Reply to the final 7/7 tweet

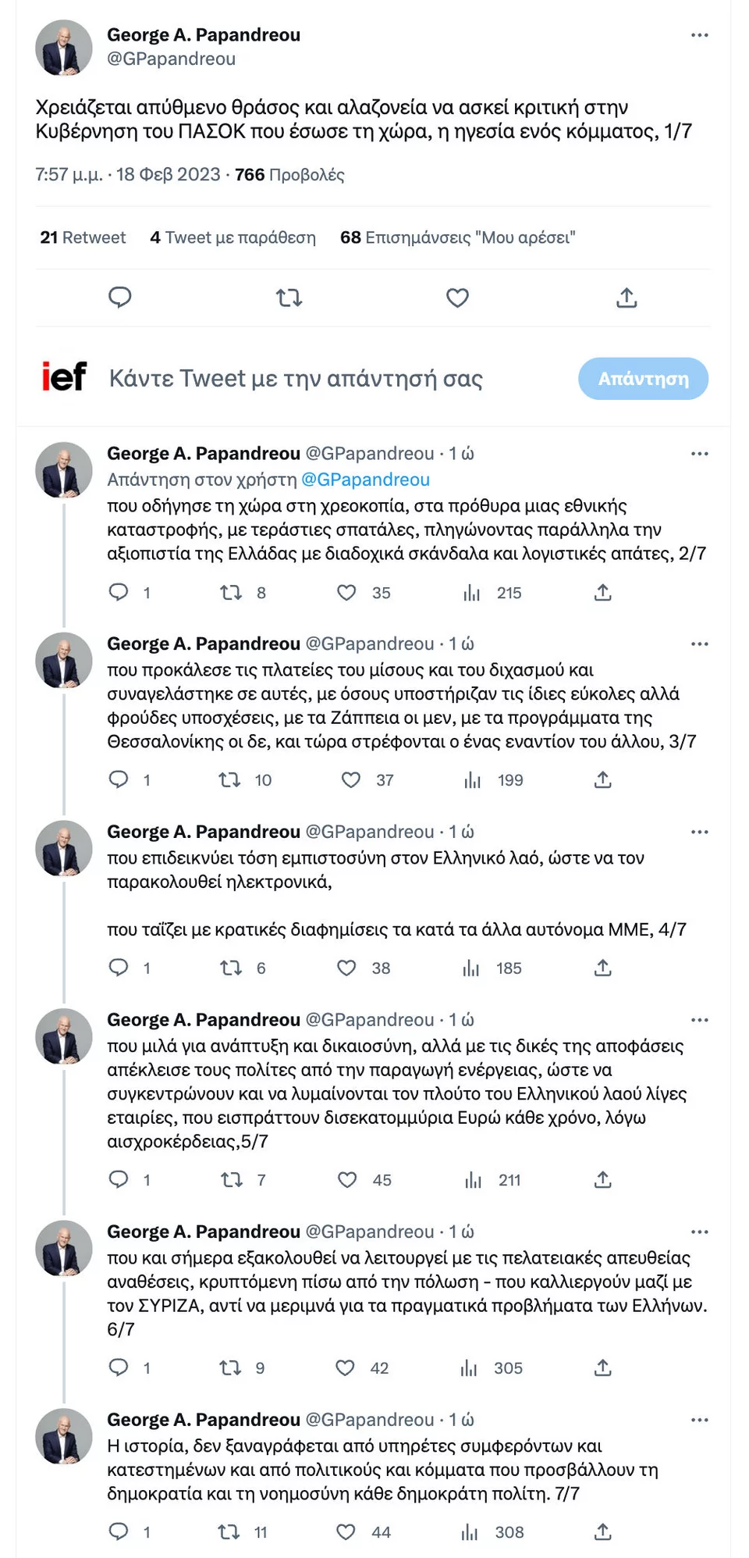[119, 1531]
